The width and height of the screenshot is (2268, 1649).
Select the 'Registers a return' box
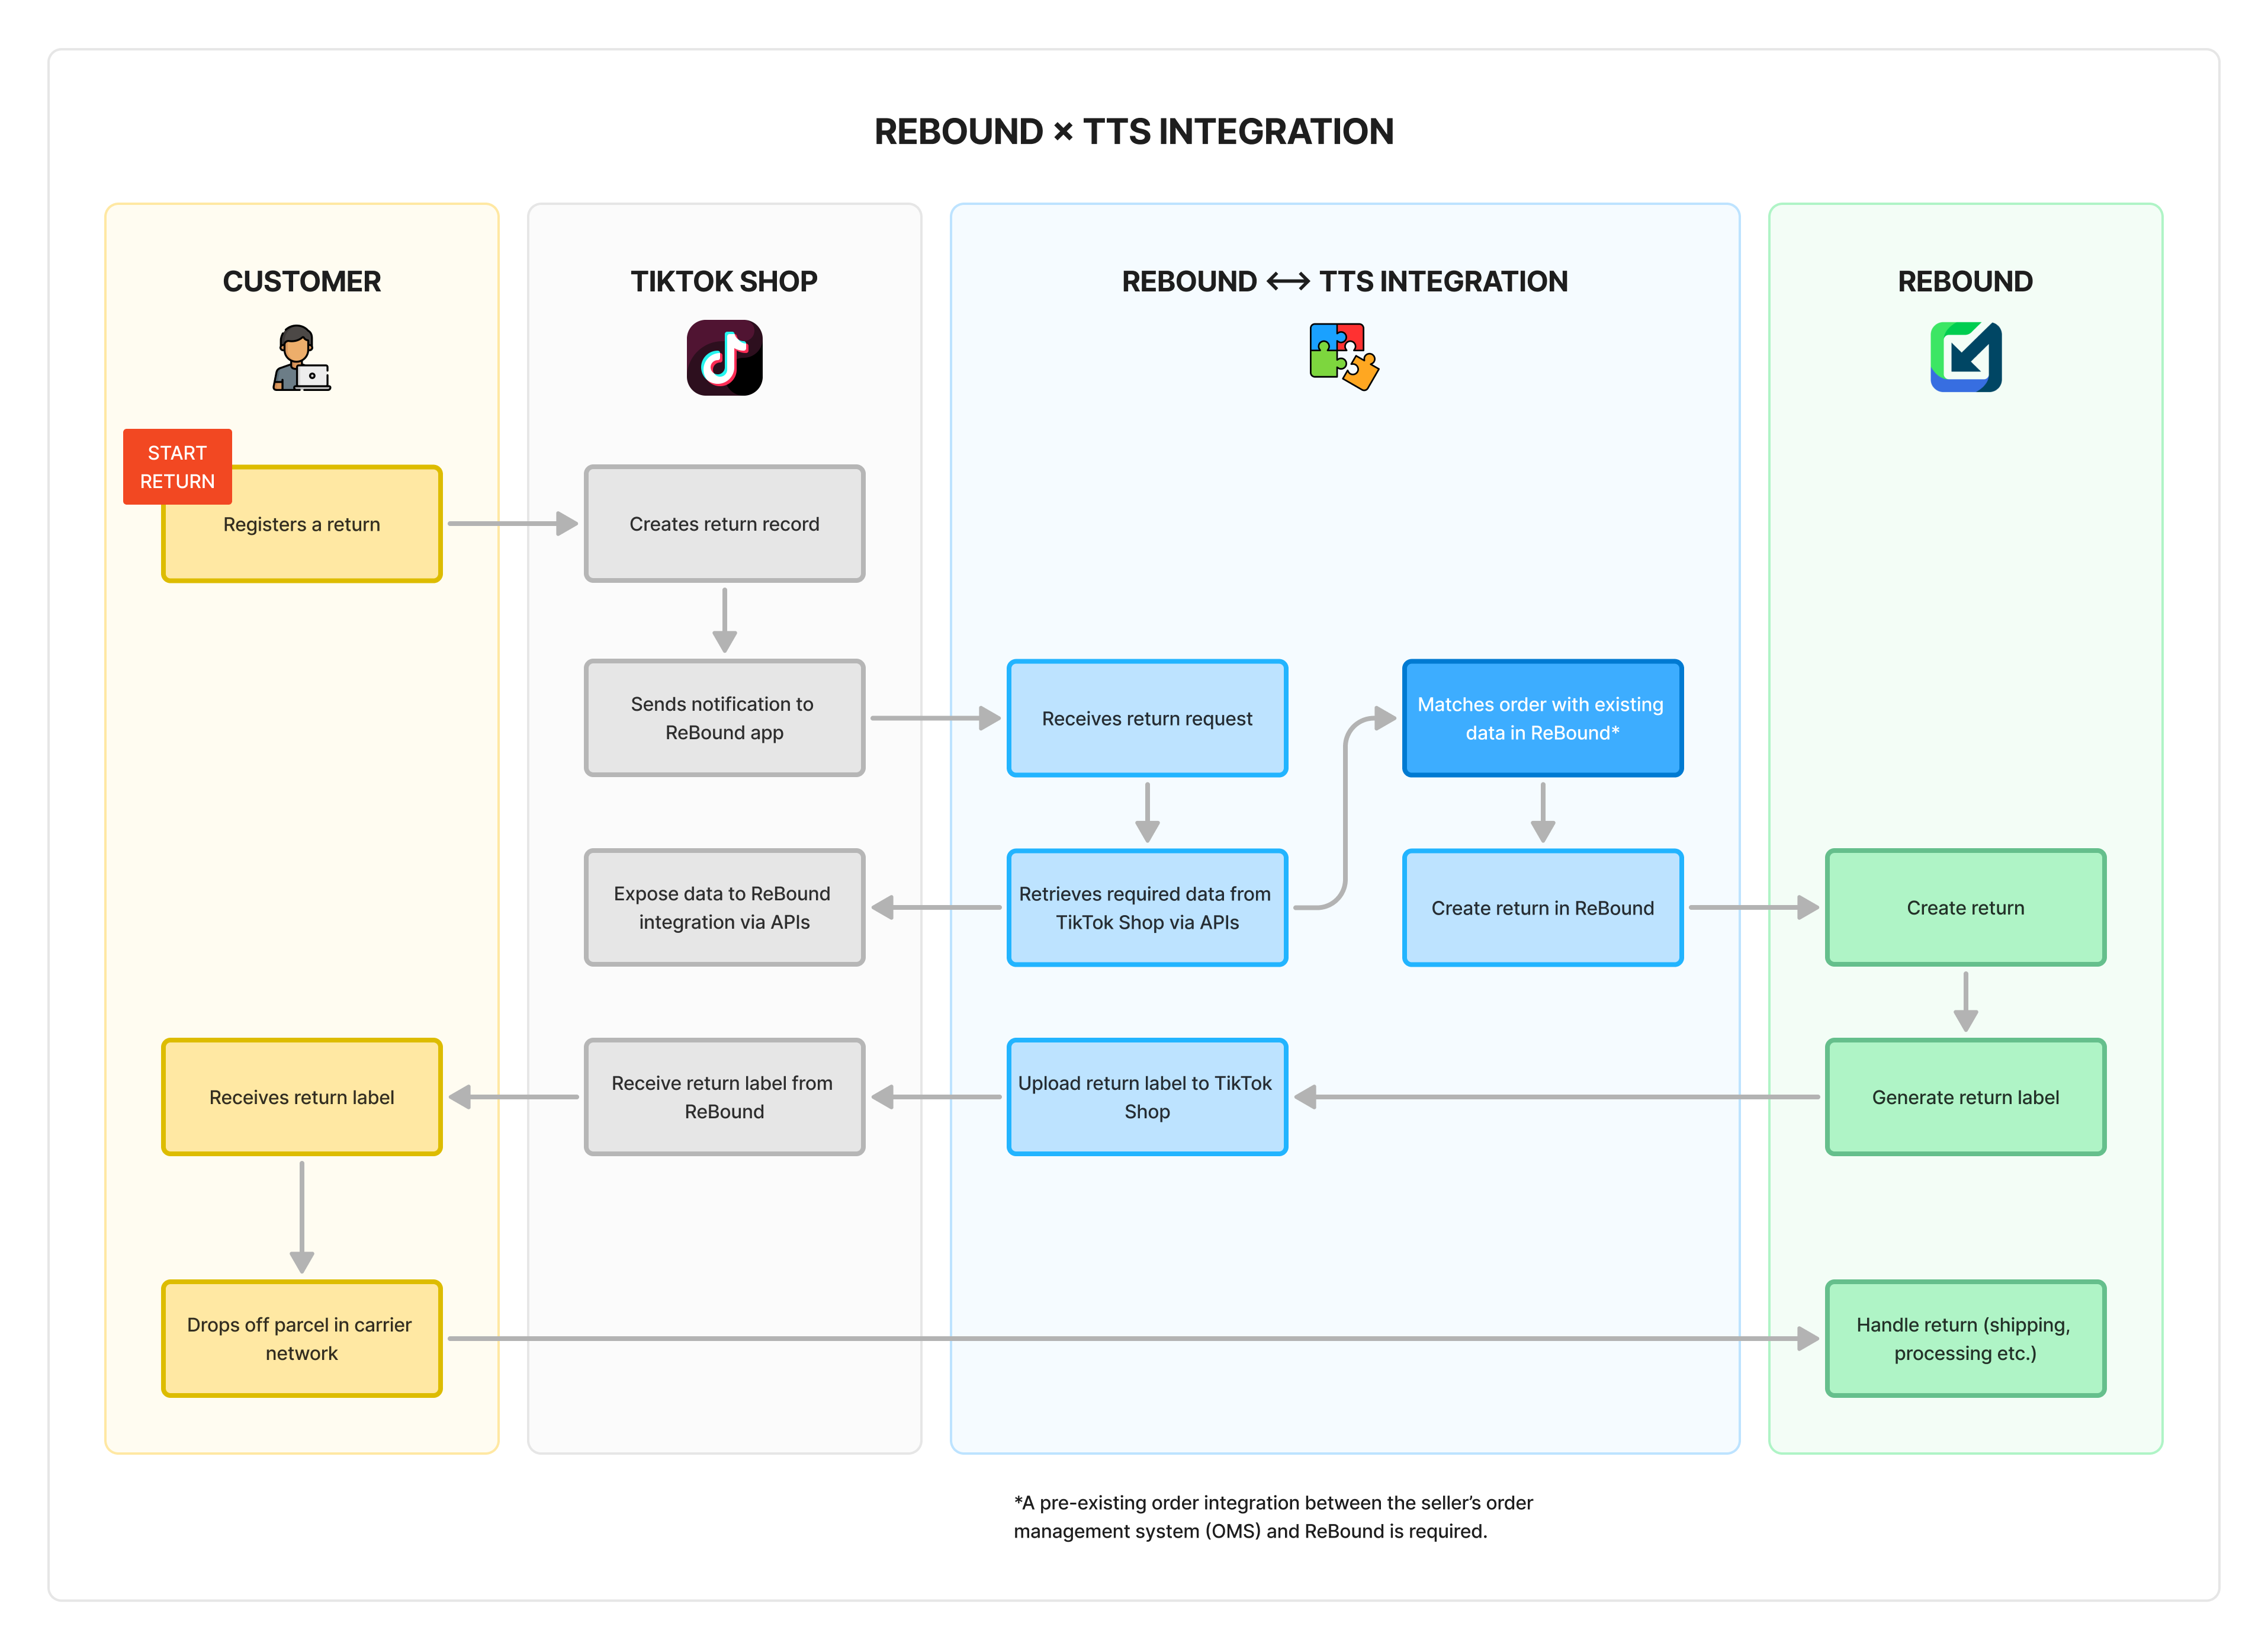tap(302, 524)
